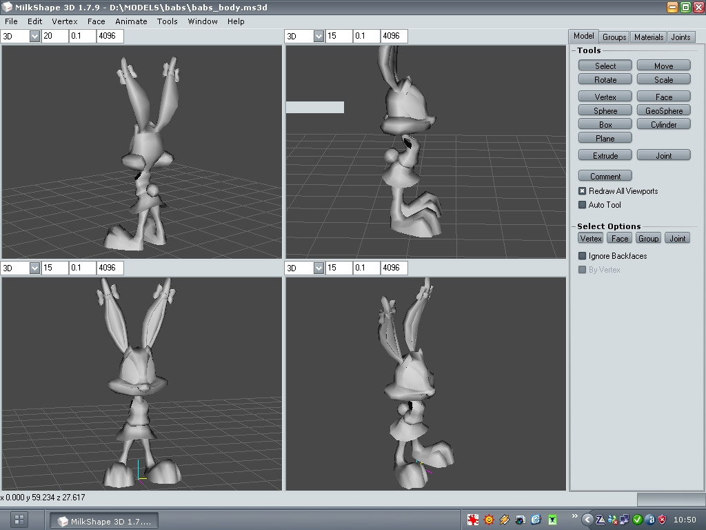Launch the blue 'e' quick launch icon
This screenshot has width=706, height=530.
point(536,520)
